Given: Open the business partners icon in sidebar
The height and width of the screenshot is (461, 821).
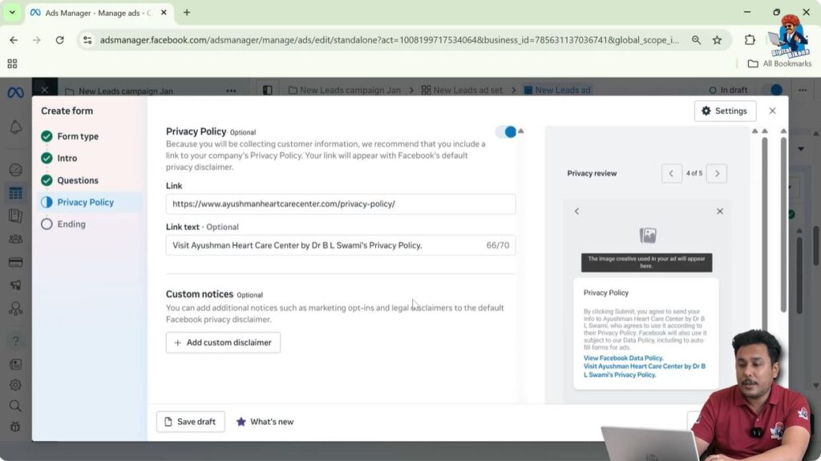Looking at the screenshot, I should tap(16, 309).
